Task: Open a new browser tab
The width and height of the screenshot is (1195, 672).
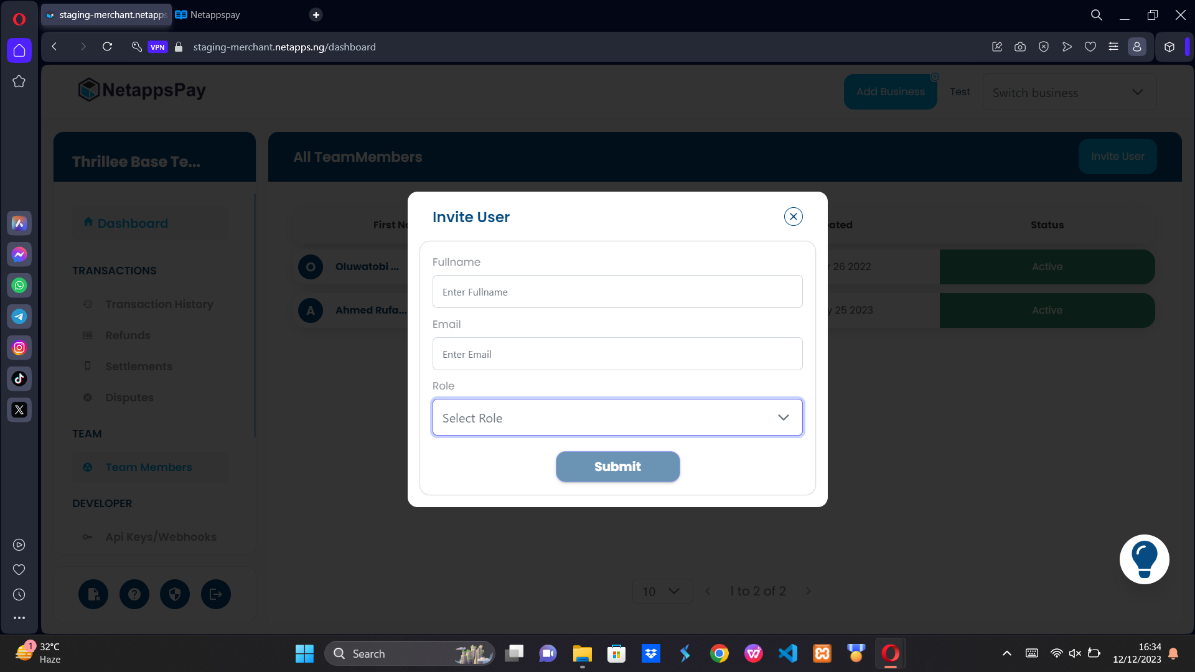Action: point(316,15)
